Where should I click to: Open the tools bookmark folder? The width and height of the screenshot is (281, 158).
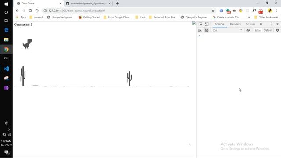point(140,17)
